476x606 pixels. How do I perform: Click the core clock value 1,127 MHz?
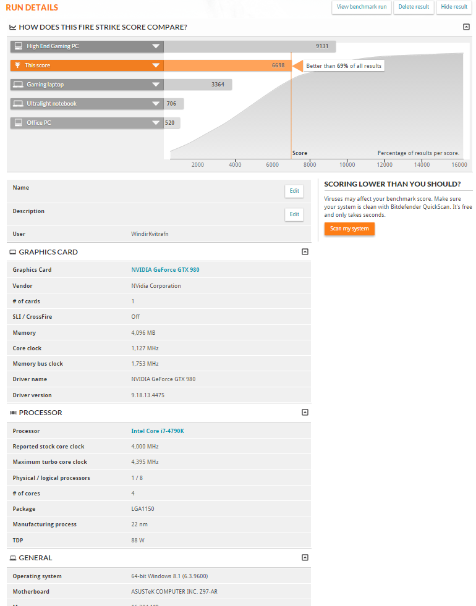tap(145, 348)
